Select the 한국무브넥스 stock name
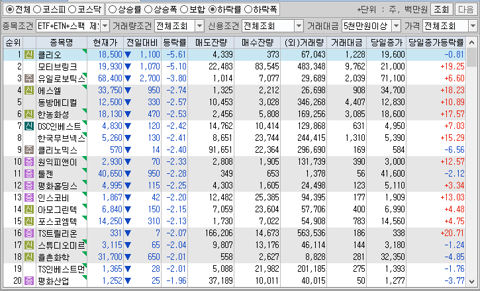The width and height of the screenshot is (480, 291). coord(62,138)
